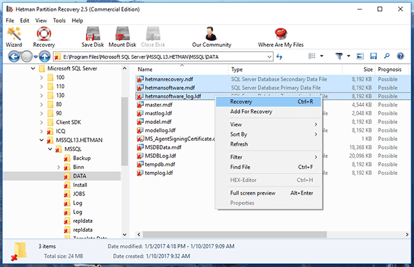Click the filter funnel icon
The width and height of the screenshot is (414, 267).
[x=339, y=56]
